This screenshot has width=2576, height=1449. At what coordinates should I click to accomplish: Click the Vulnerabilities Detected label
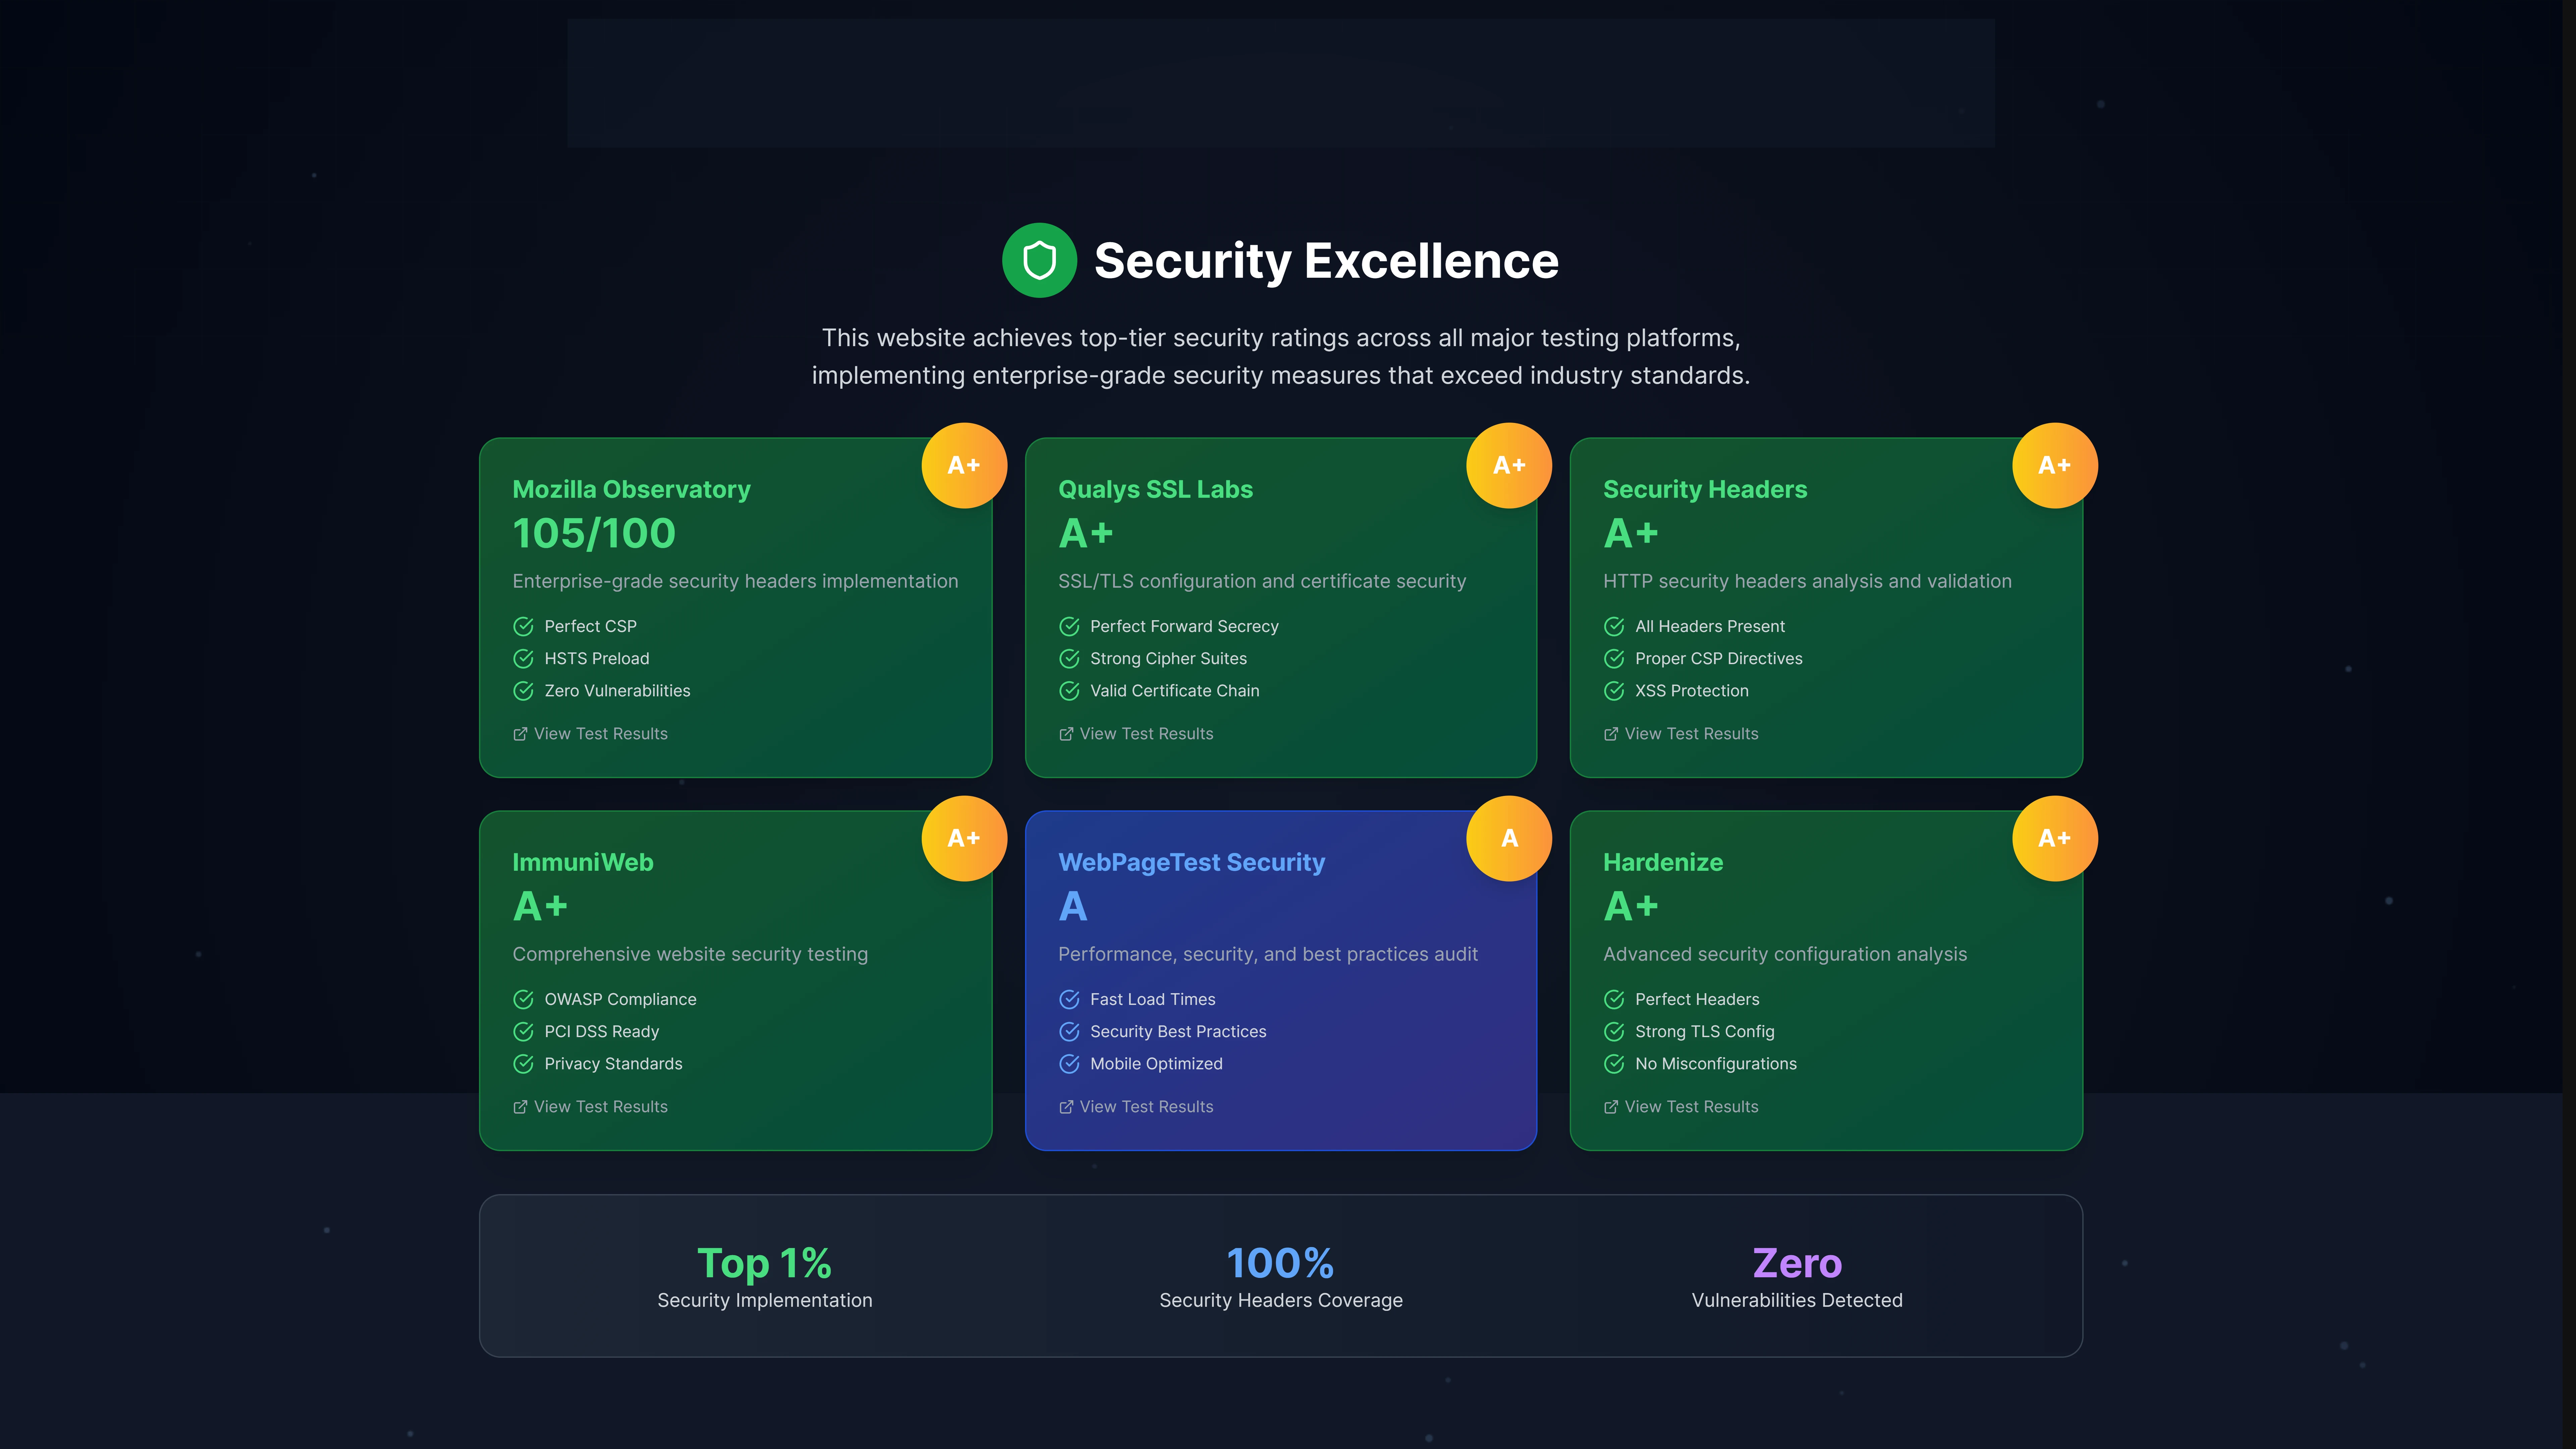[1797, 1300]
